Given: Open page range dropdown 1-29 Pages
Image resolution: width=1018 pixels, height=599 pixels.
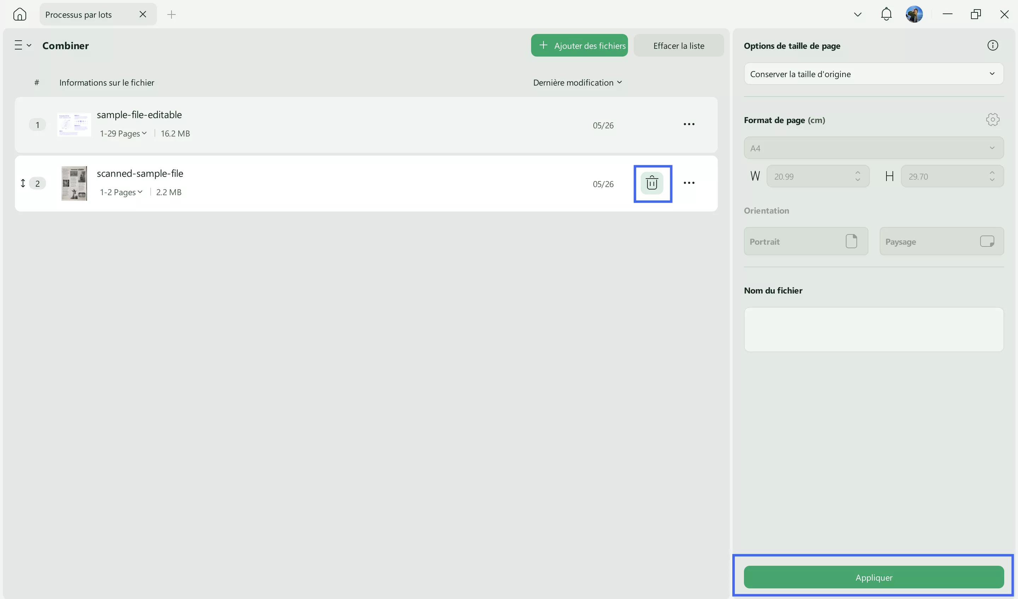Looking at the screenshot, I should [x=123, y=133].
